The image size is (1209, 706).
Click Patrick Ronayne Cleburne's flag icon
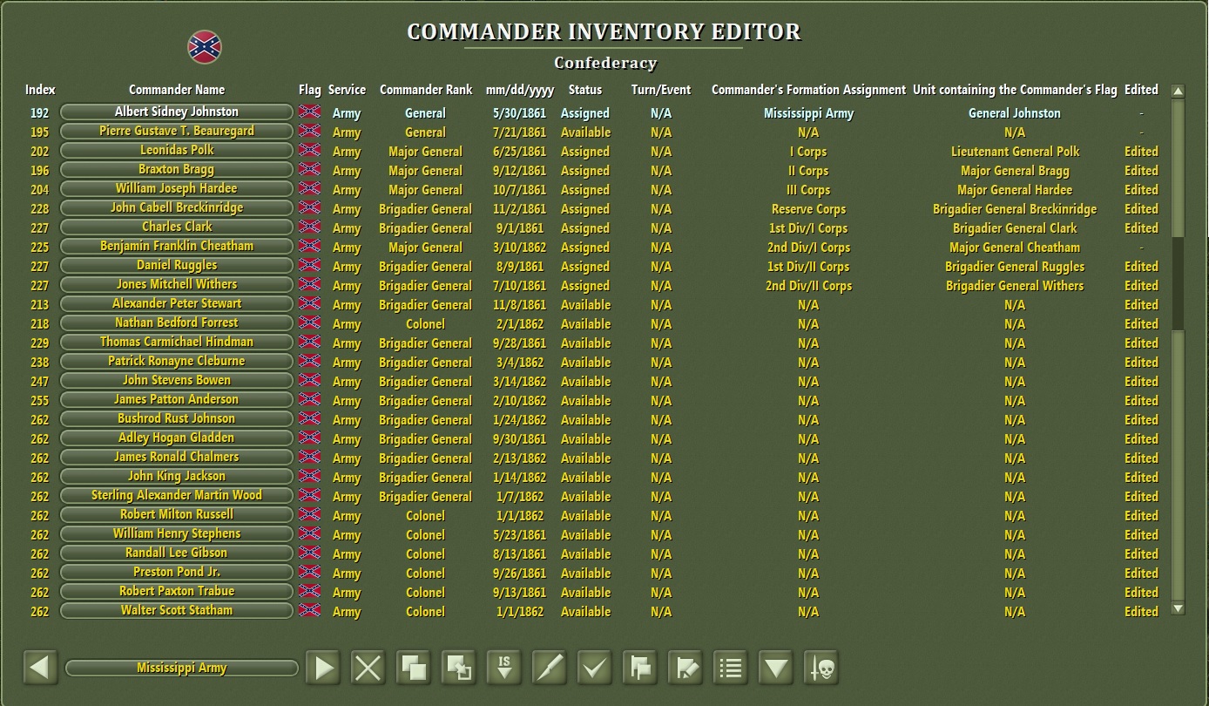click(309, 361)
